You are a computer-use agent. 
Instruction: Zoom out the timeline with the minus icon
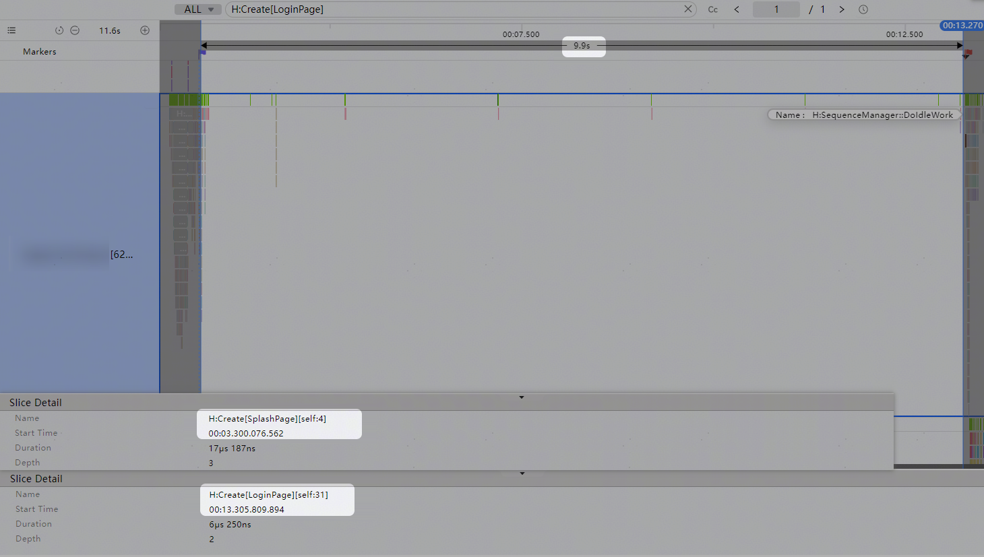coord(75,30)
